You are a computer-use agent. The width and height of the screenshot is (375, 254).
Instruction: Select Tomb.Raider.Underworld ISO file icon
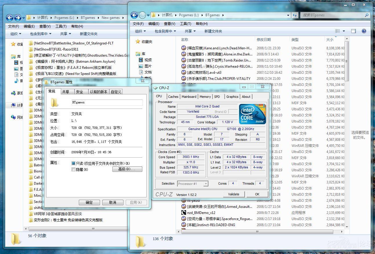tap(183, 60)
